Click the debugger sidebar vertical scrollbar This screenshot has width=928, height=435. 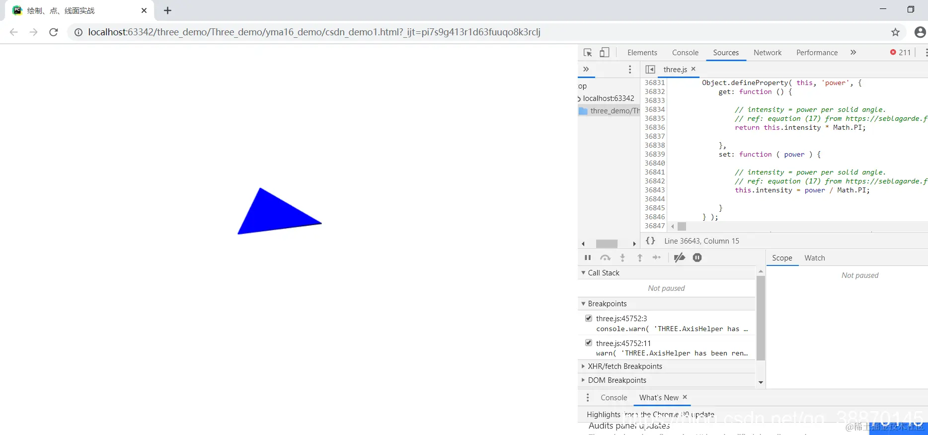pyautogui.click(x=761, y=318)
